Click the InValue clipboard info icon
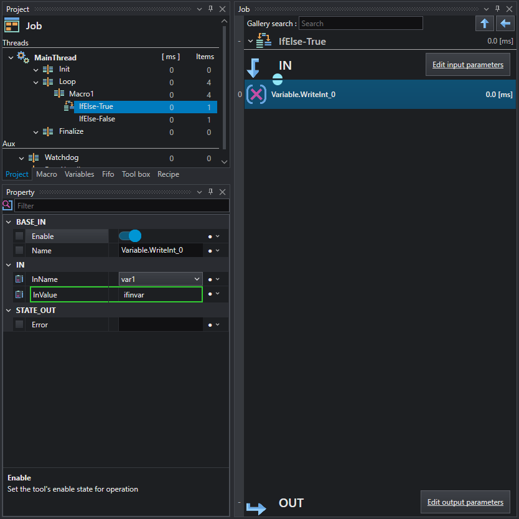This screenshot has width=519, height=519. tap(19, 294)
